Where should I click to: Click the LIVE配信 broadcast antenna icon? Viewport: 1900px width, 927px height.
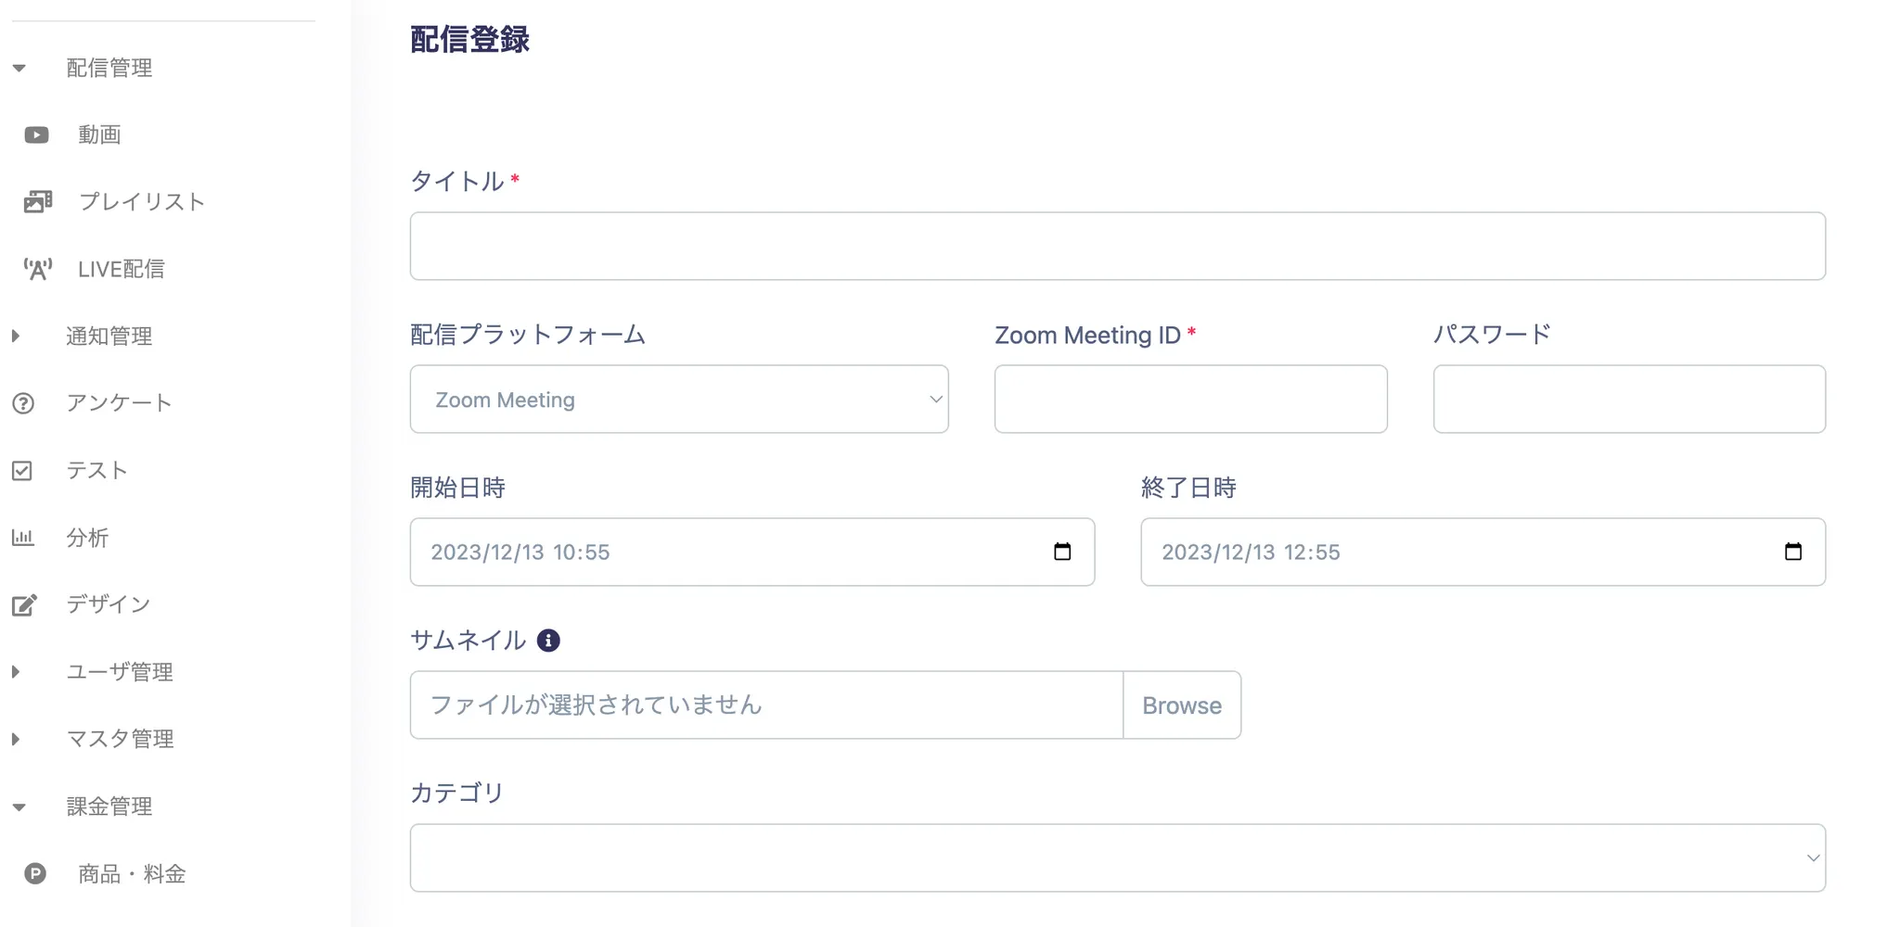(x=38, y=269)
